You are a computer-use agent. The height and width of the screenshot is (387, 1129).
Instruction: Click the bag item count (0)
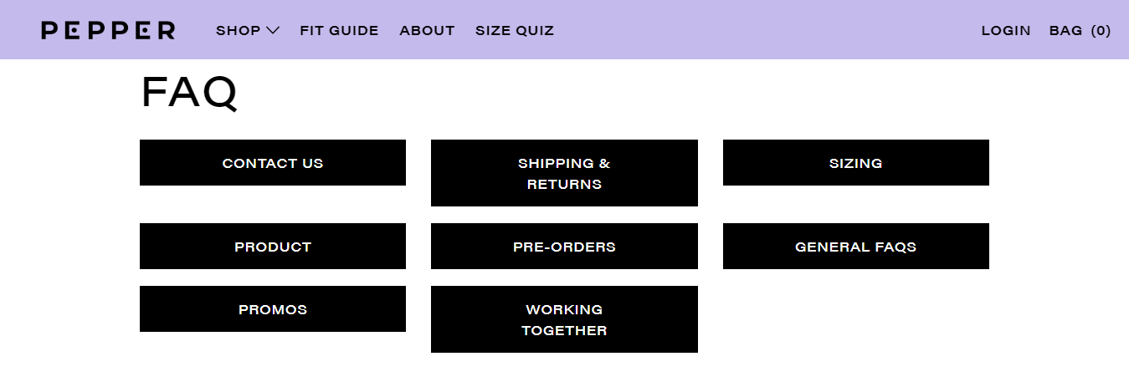click(x=1101, y=31)
